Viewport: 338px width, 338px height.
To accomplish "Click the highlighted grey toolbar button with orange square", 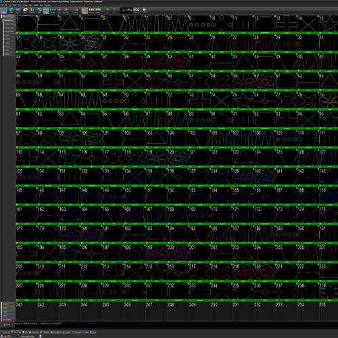I will click(x=84, y=10).
